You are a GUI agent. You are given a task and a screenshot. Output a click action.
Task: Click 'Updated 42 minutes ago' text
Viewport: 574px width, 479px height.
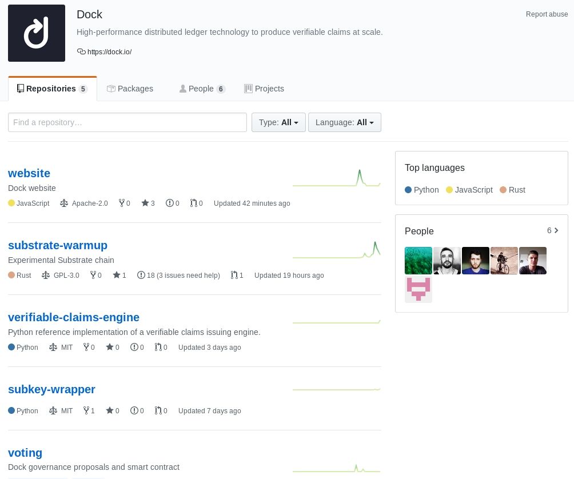[252, 203]
